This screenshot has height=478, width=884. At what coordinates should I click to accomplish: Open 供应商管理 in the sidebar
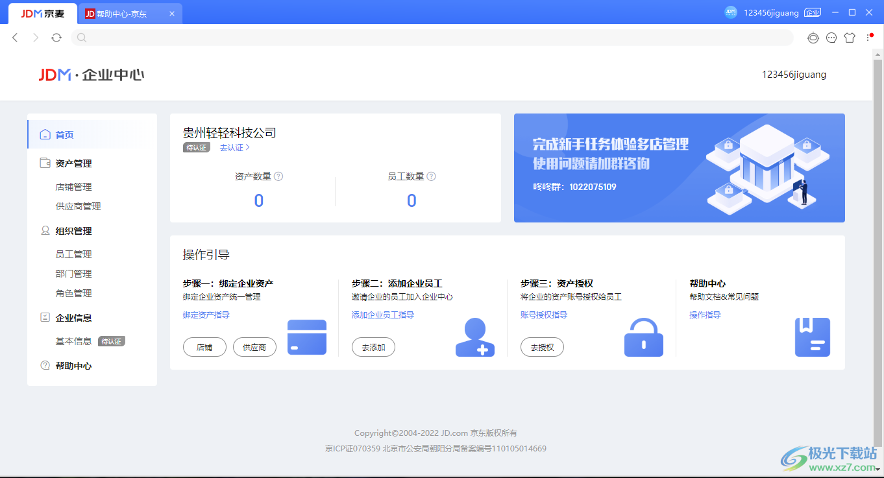point(79,206)
